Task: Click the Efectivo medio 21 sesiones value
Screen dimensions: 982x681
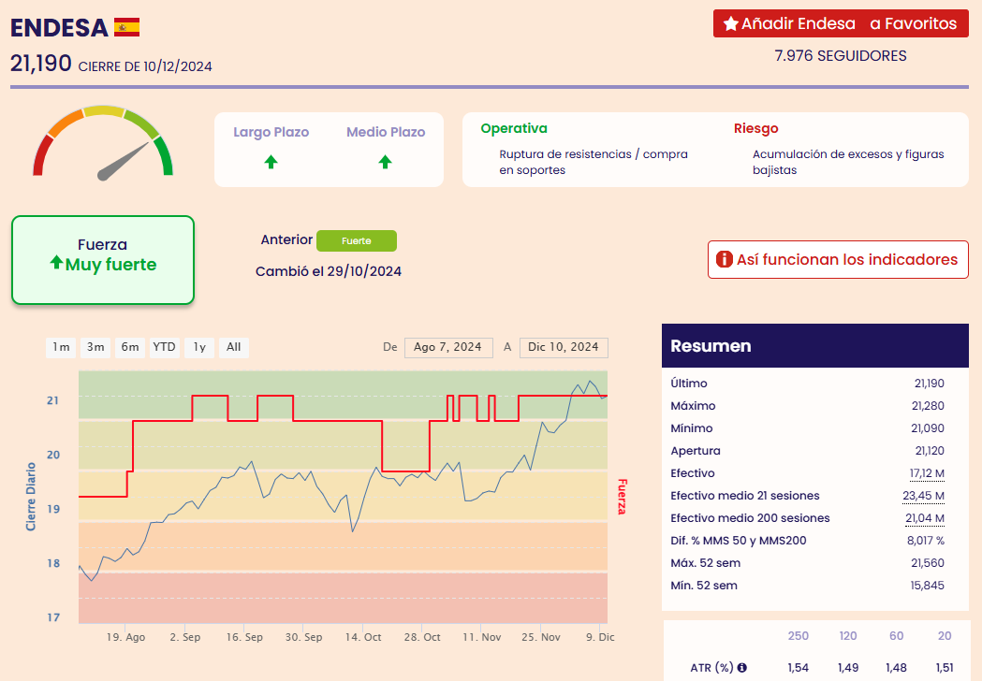Action: point(923,496)
